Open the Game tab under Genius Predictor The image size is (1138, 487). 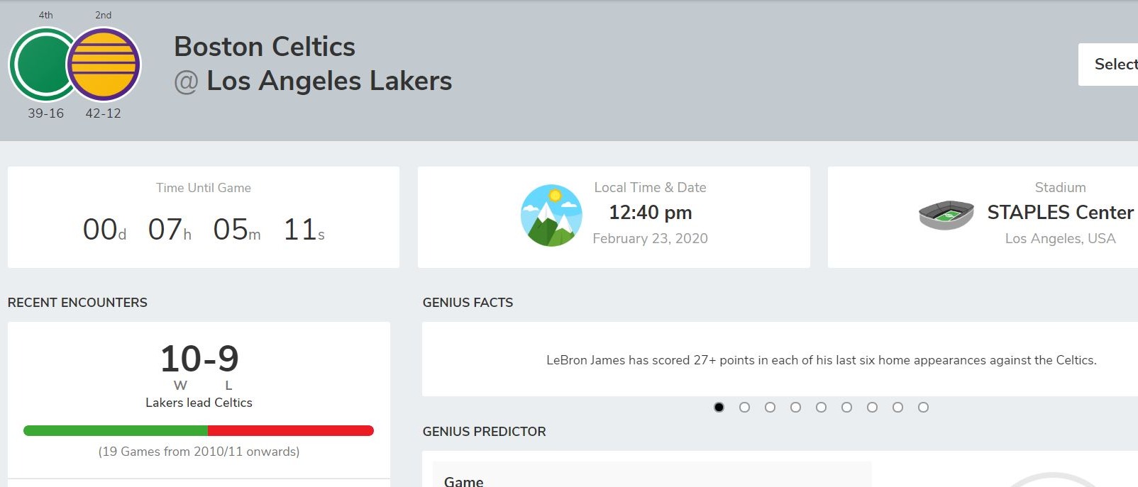click(x=464, y=481)
